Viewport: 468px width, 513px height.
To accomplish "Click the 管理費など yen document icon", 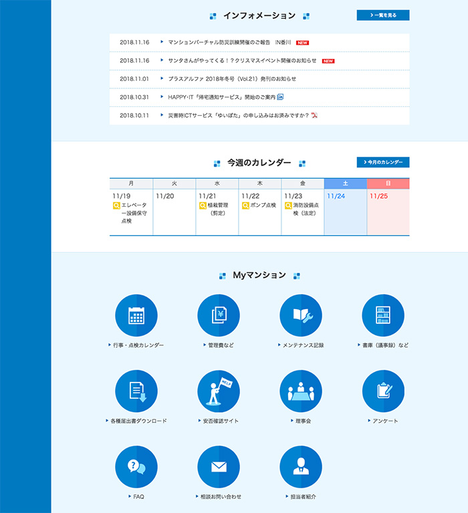I will pyautogui.click(x=219, y=315).
